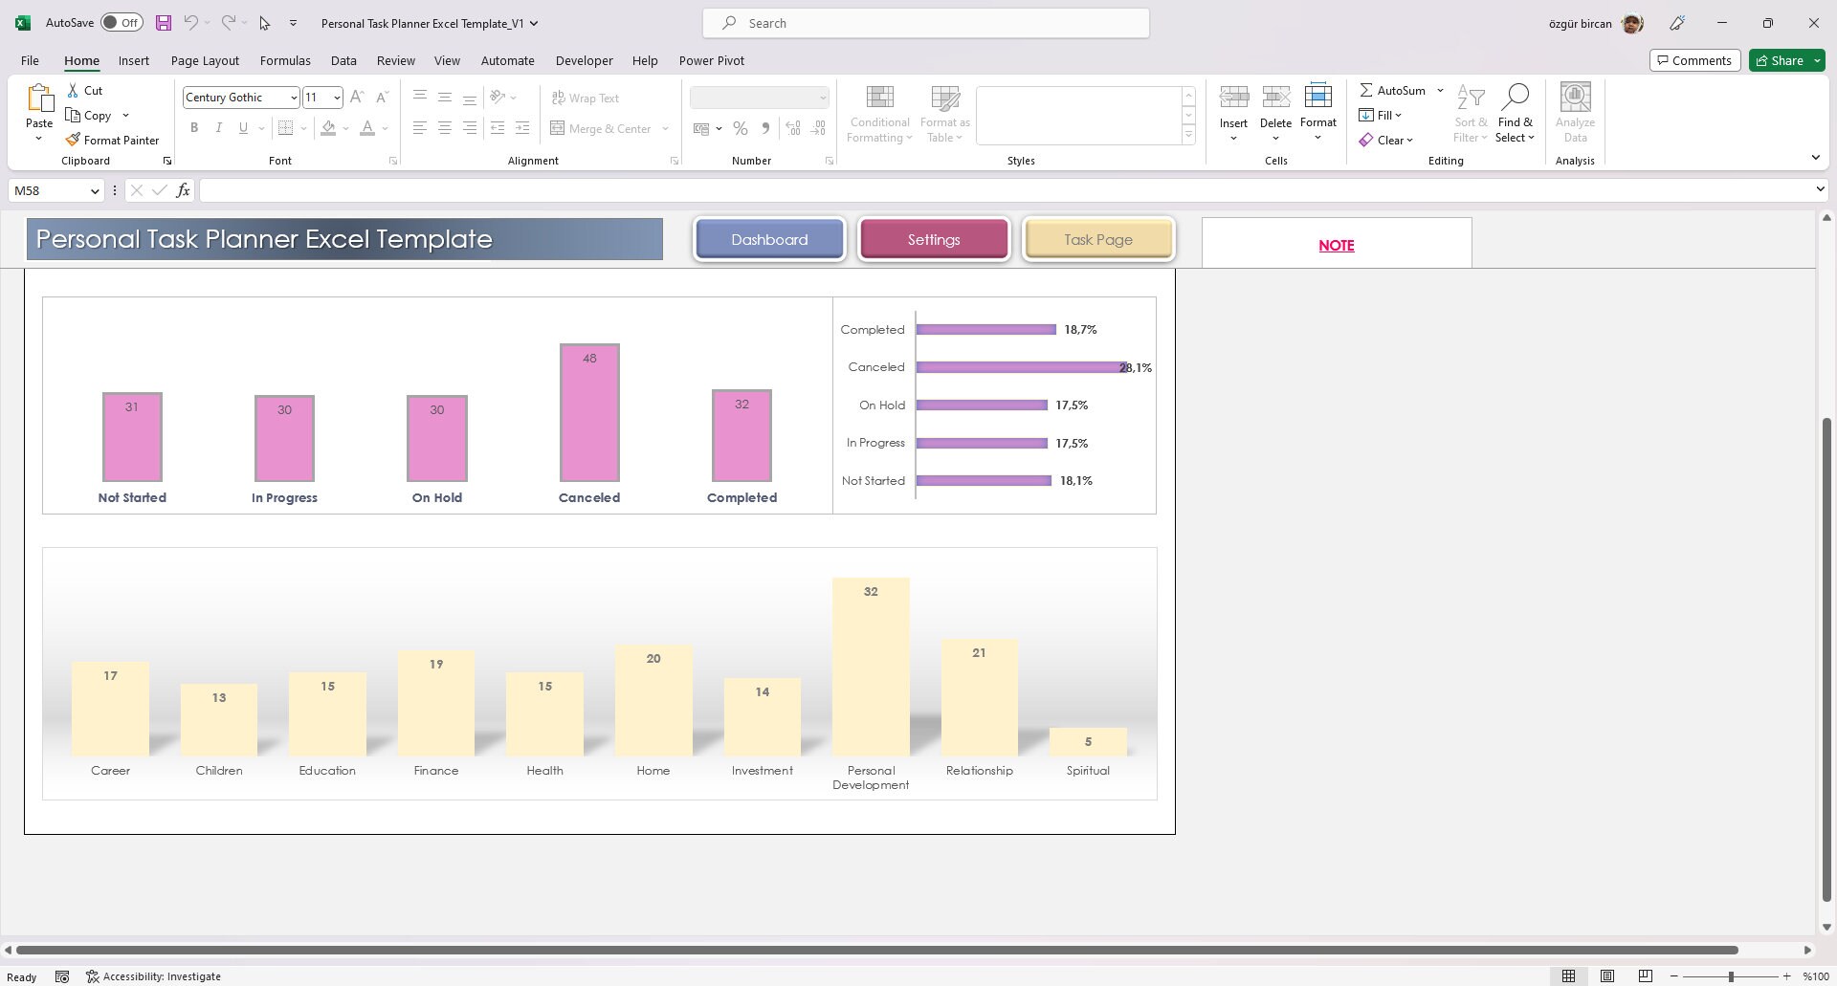
Task: Click in the Search box
Action: pos(926,23)
